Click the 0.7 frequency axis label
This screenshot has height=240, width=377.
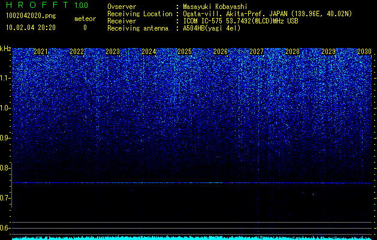pyautogui.click(x=5, y=198)
